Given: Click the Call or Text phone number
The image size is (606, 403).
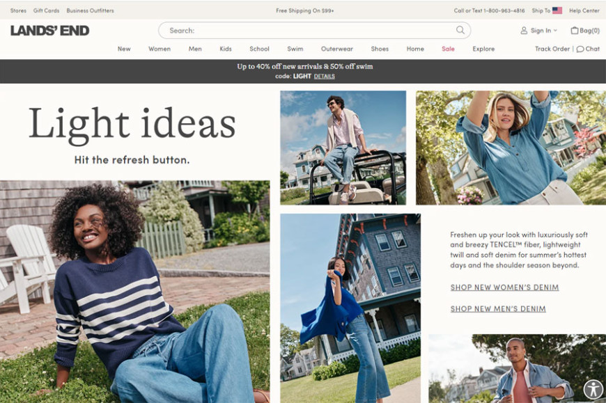Looking at the screenshot, I should [x=489, y=10].
